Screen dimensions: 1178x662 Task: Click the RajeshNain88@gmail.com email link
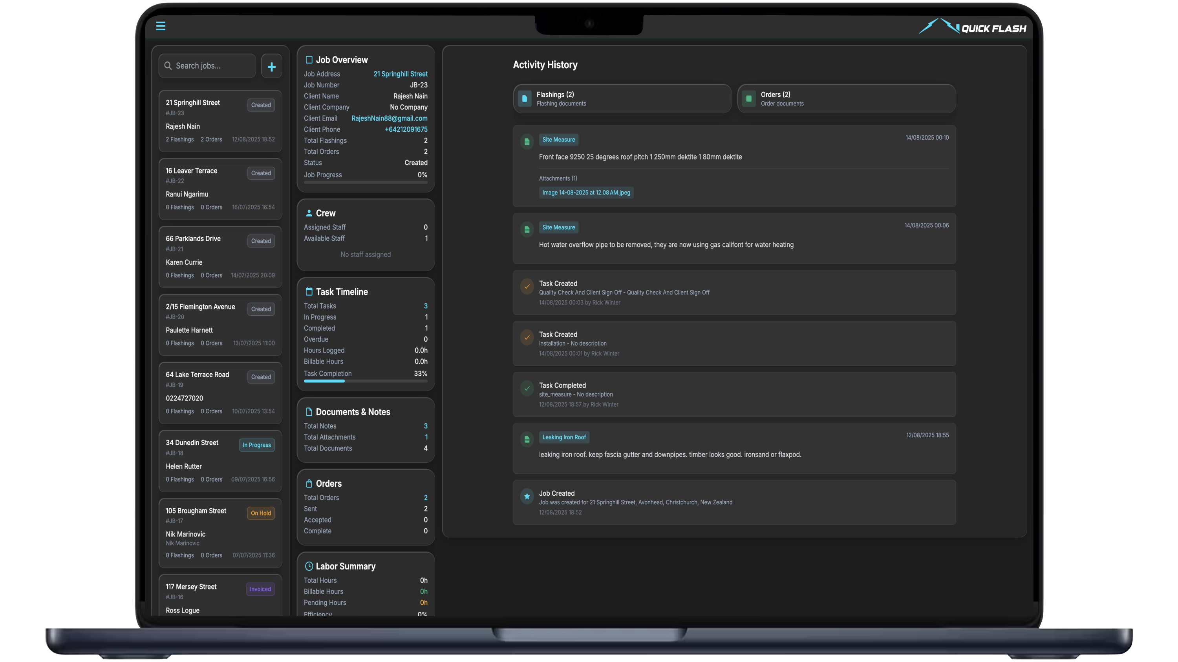pos(389,118)
